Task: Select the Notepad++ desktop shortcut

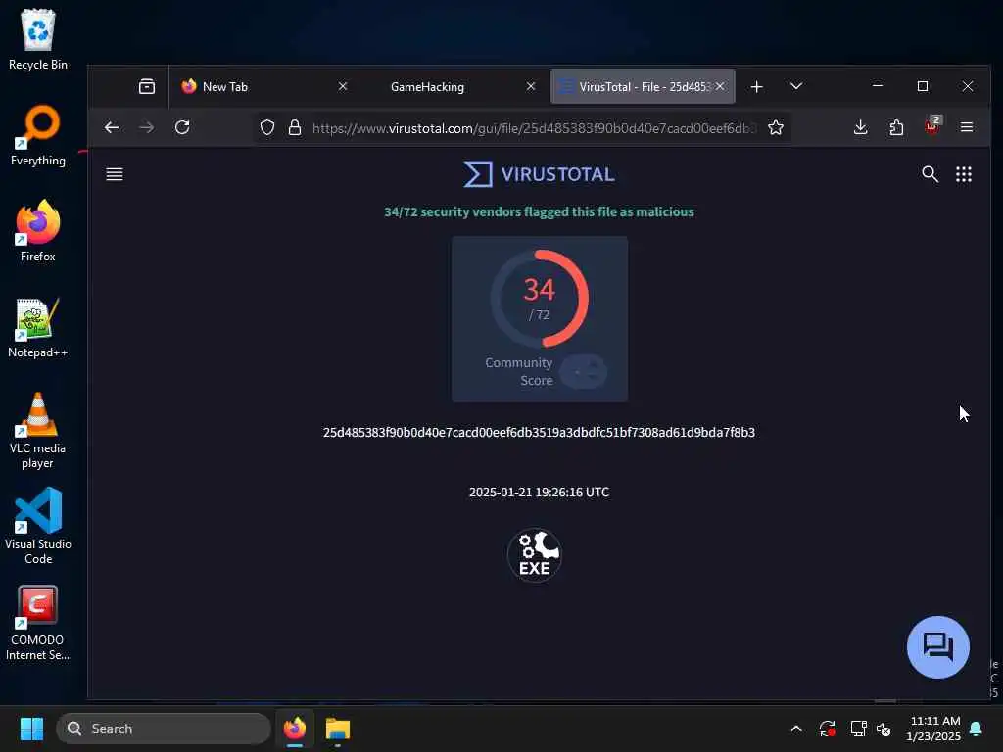Action: pos(38,327)
